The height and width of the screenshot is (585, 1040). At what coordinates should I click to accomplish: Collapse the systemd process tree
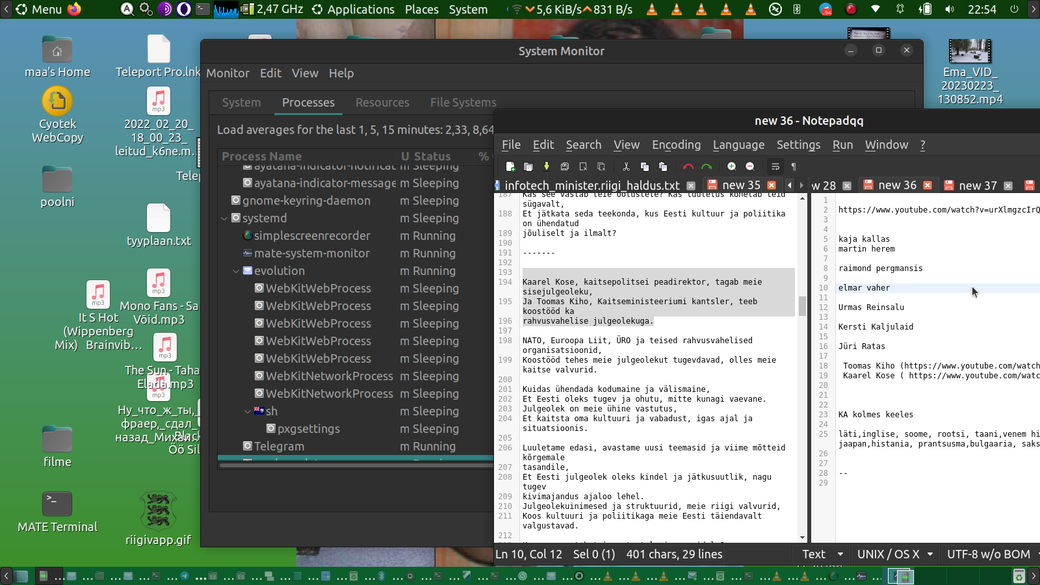point(224,218)
